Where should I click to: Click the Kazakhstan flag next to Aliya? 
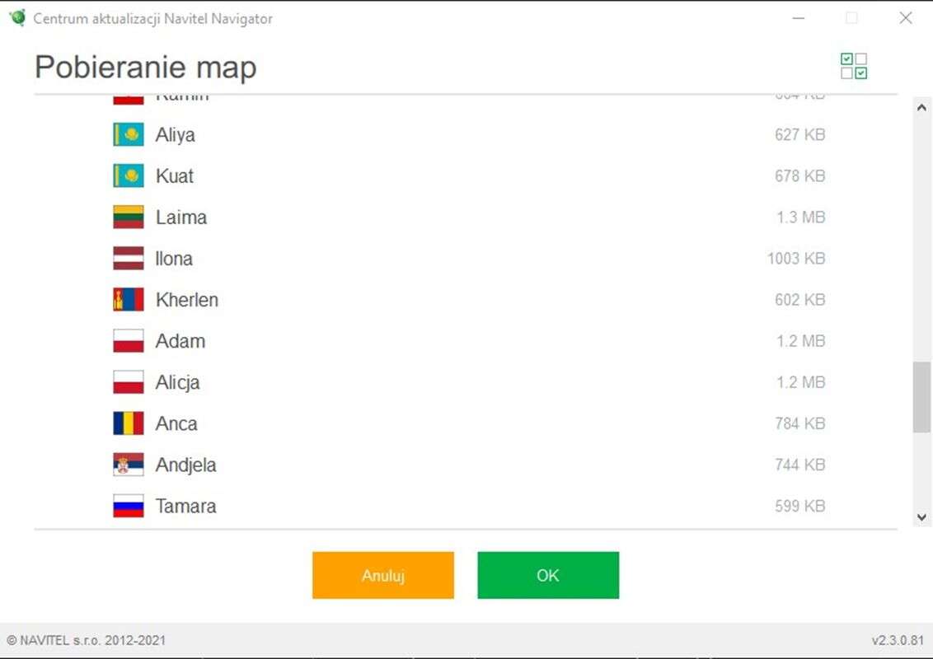point(128,134)
